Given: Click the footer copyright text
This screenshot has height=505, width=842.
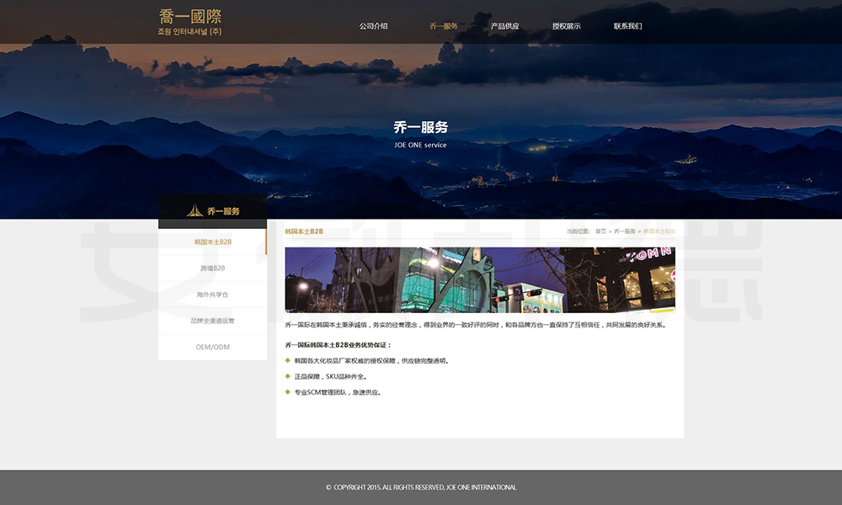Looking at the screenshot, I should (x=421, y=487).
